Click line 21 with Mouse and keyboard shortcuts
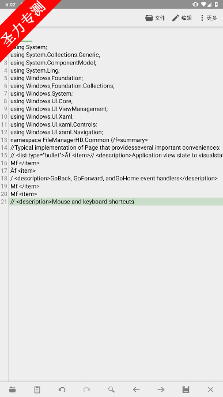This screenshot has width=223, height=397. click(72, 202)
